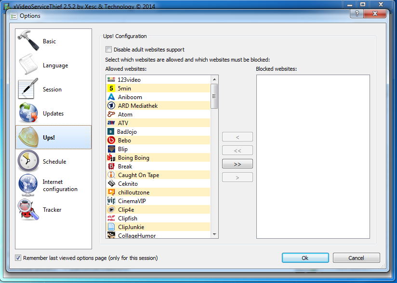This screenshot has height=283, width=397.
Task: Click the Ok button
Action: [305, 258]
